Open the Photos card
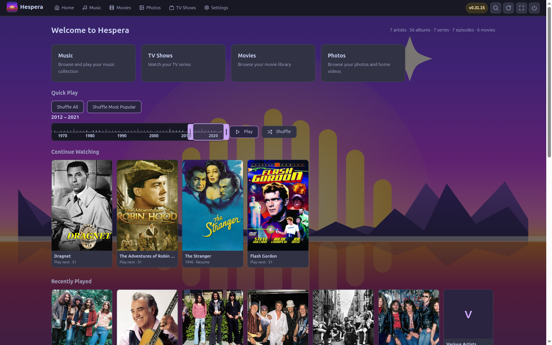552x345 pixels. (363, 63)
